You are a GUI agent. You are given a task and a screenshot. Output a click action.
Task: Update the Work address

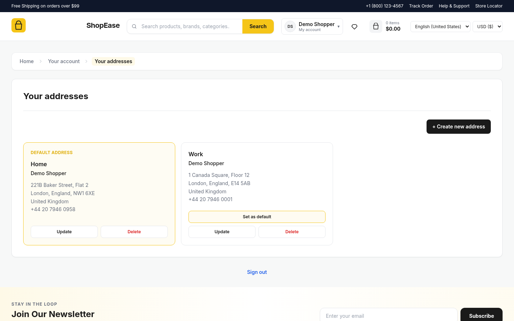(x=222, y=232)
